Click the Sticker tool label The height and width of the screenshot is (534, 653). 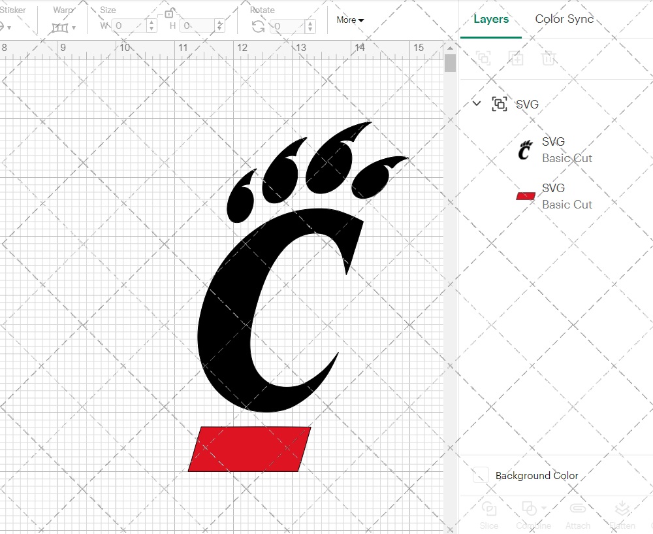pos(14,10)
